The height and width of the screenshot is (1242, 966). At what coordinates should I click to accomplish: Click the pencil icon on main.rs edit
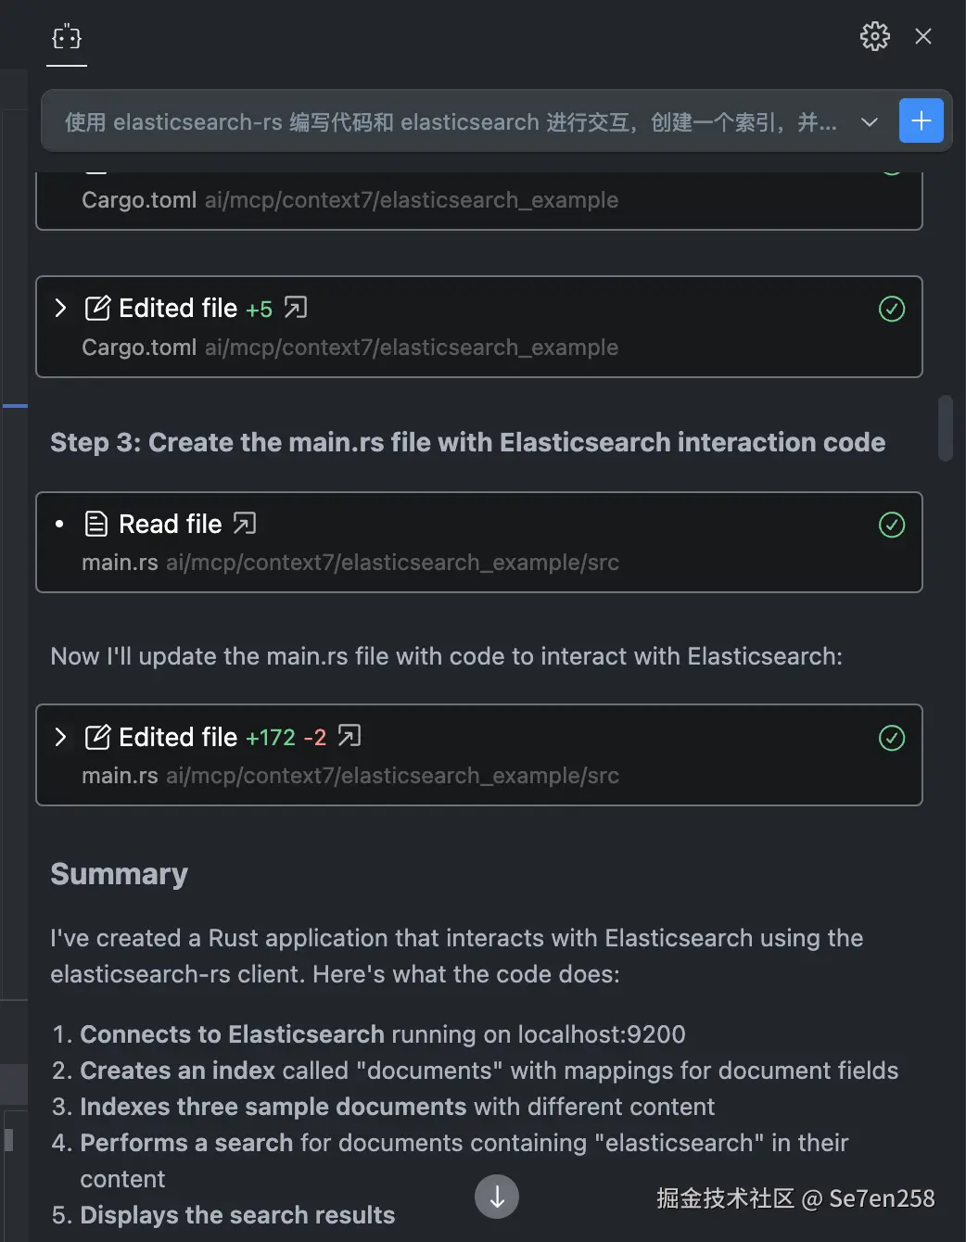(x=97, y=737)
